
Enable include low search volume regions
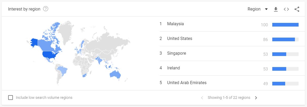point(11,98)
